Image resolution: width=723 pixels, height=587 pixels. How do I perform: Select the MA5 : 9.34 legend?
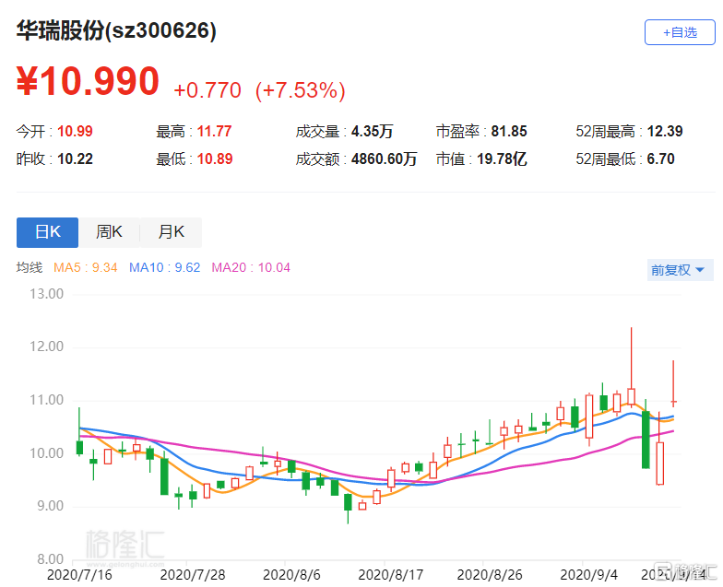[85, 267]
